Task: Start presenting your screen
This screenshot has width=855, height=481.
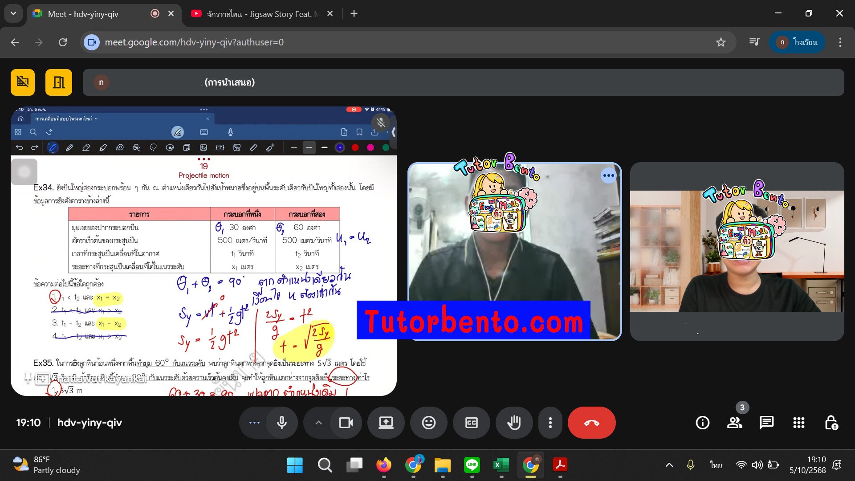Action: tap(386, 423)
